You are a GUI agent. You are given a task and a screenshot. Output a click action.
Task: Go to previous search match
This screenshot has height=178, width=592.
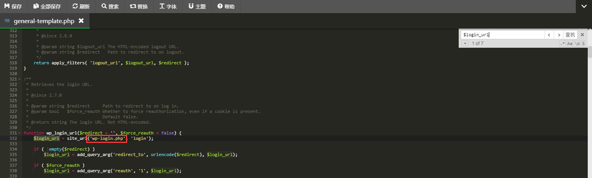click(549, 35)
